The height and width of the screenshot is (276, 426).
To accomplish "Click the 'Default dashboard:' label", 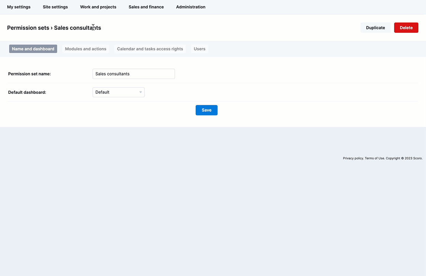I will click(27, 92).
